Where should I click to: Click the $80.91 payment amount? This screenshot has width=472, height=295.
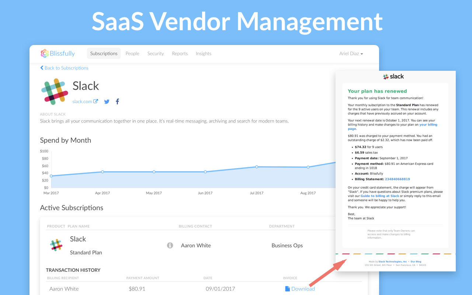coord(137,289)
